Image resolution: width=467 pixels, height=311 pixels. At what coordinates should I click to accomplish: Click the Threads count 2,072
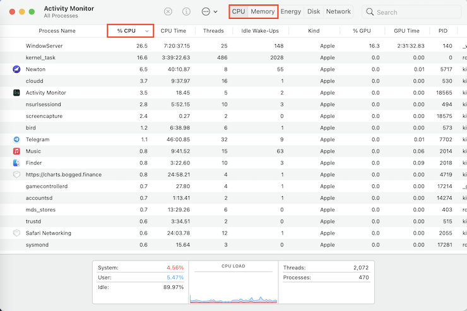(361, 267)
